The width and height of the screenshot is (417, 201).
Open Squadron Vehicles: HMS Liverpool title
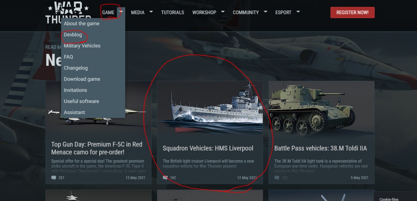(208, 148)
